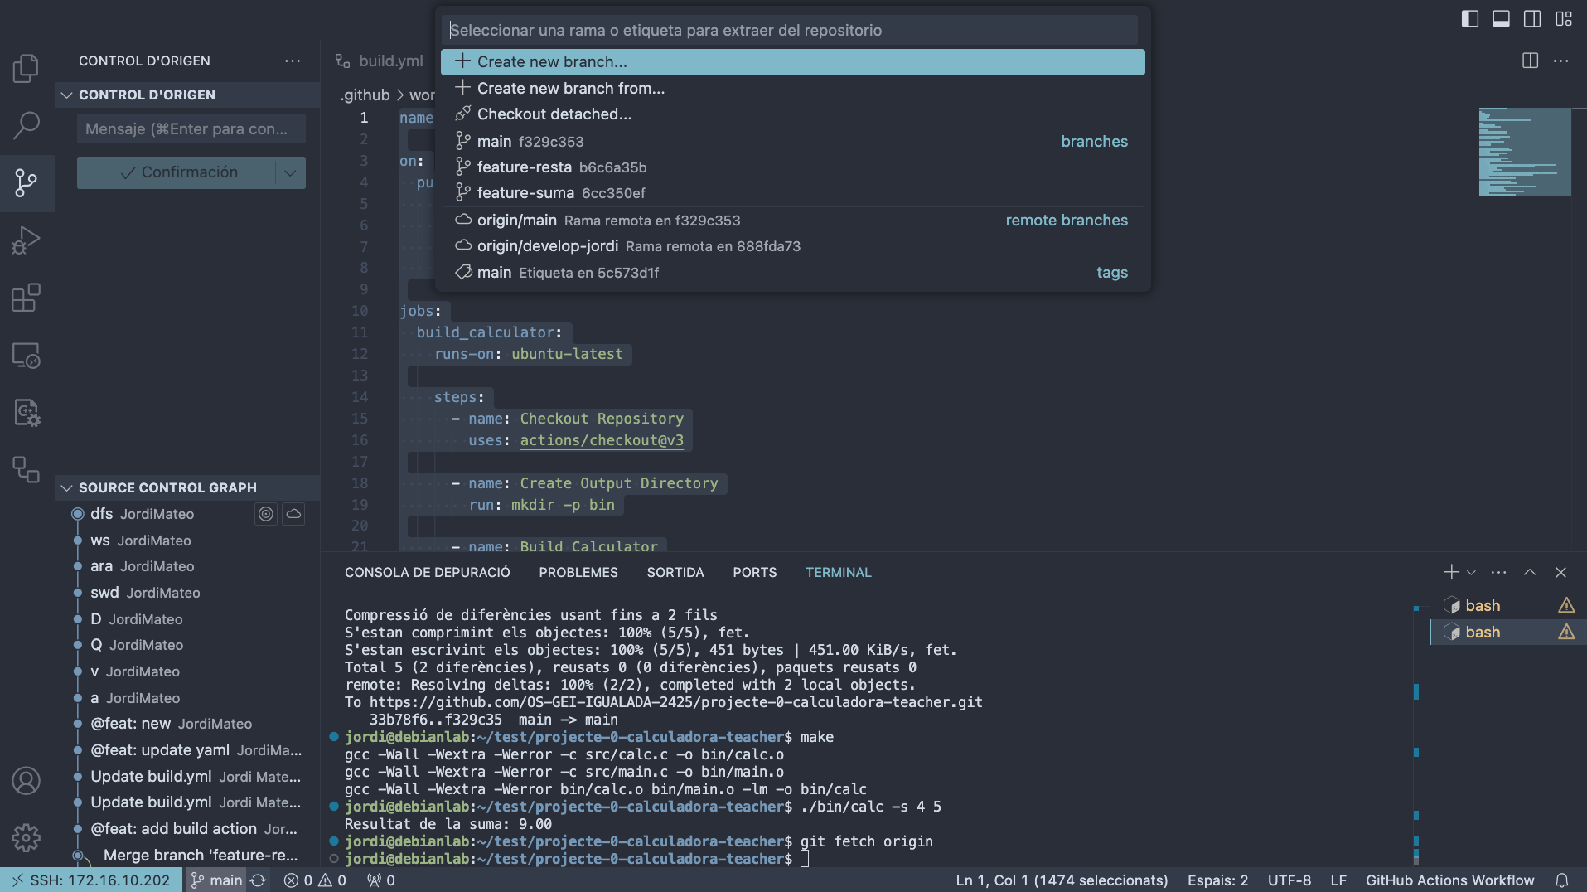Image resolution: width=1587 pixels, height=892 pixels.
Task: Open errors and warnings count in status bar
Action: point(315,880)
